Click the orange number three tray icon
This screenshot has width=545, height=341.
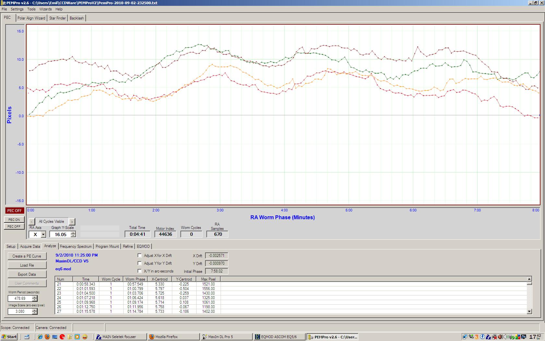pyautogui.click(x=477, y=337)
